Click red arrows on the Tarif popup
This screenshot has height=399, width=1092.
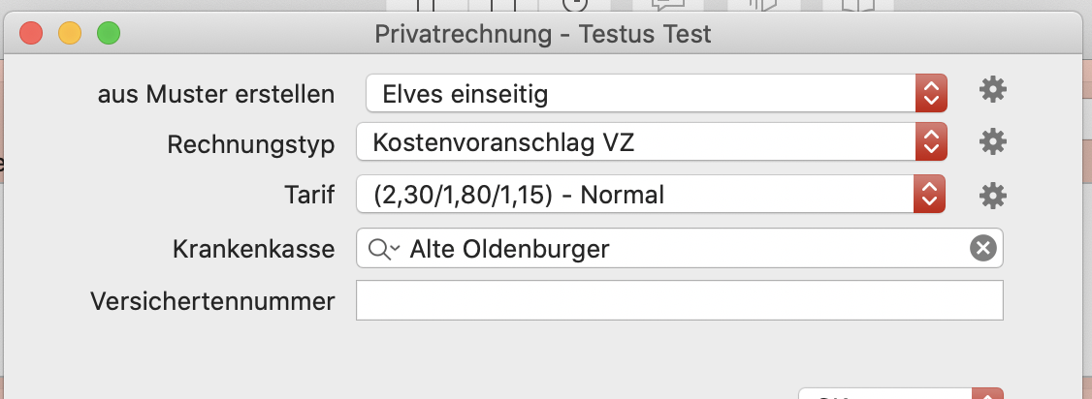(929, 194)
